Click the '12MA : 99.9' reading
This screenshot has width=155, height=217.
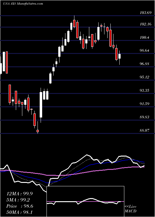point(20,194)
